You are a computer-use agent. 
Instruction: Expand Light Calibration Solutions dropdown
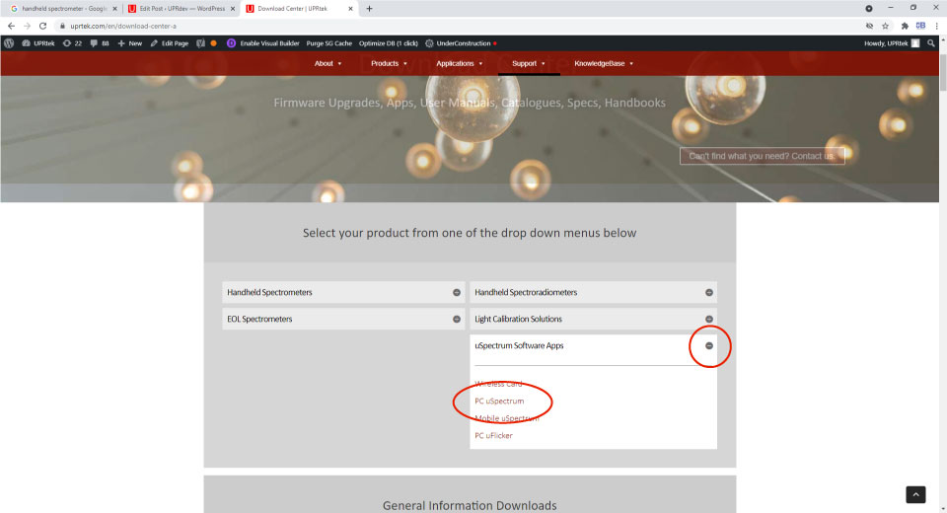point(593,319)
